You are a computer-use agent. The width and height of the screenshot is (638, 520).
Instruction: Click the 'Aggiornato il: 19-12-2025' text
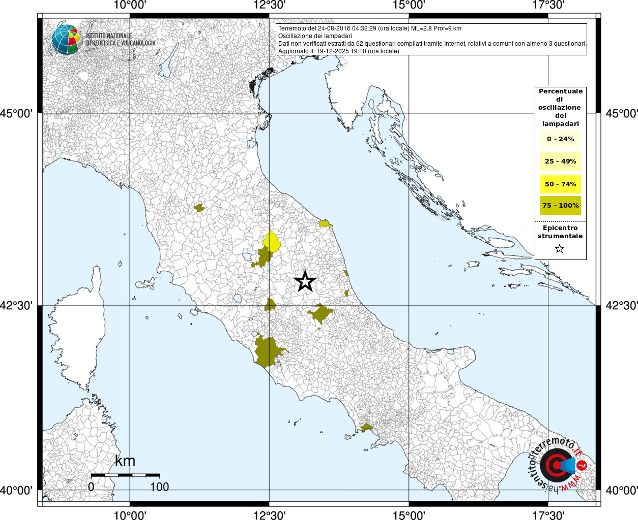pyautogui.click(x=338, y=51)
